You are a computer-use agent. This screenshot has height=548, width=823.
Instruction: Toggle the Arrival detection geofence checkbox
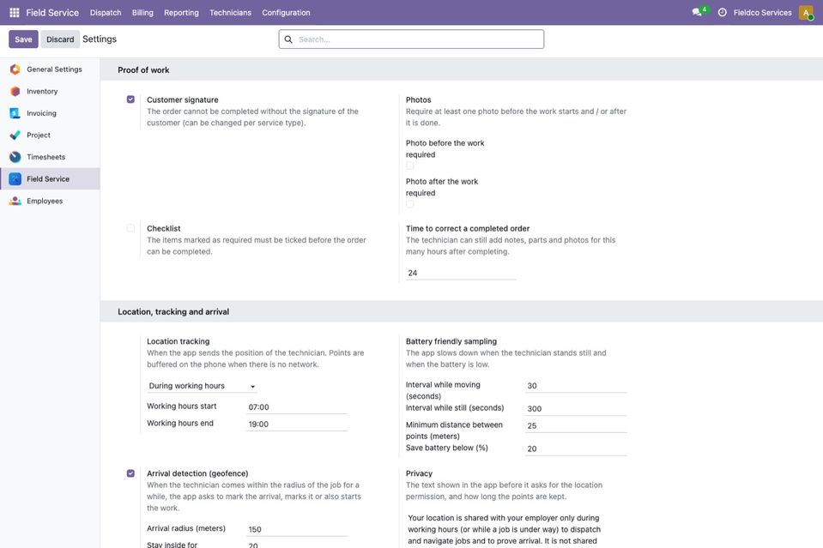tap(130, 473)
